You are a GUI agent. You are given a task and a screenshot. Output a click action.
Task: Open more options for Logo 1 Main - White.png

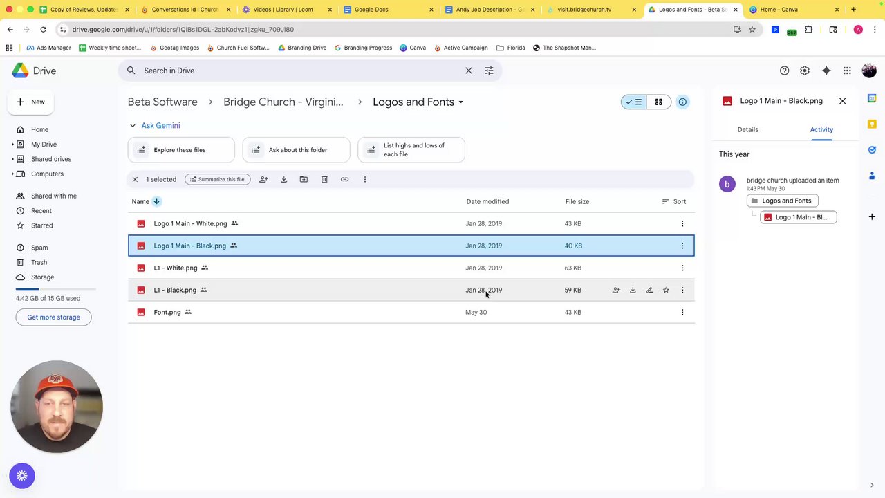[x=682, y=223]
